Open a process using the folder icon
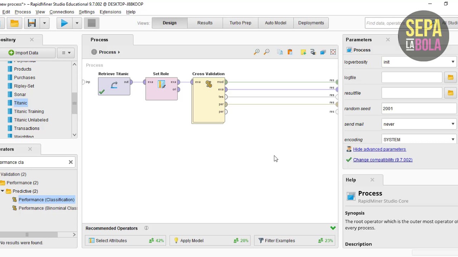This screenshot has height=257, width=458. coord(14,23)
